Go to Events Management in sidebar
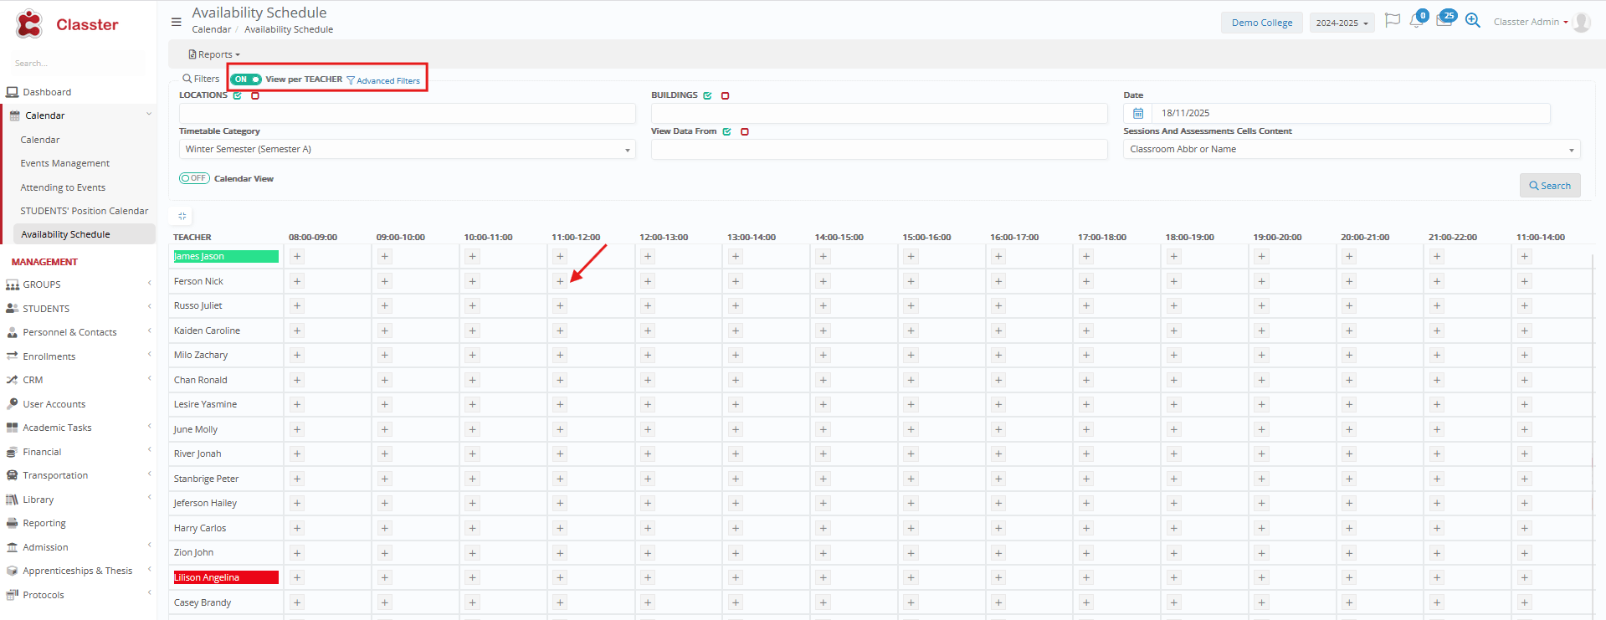This screenshot has height=620, width=1606. click(x=65, y=163)
